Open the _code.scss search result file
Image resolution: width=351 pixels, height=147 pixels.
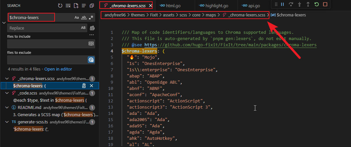coord(28,93)
